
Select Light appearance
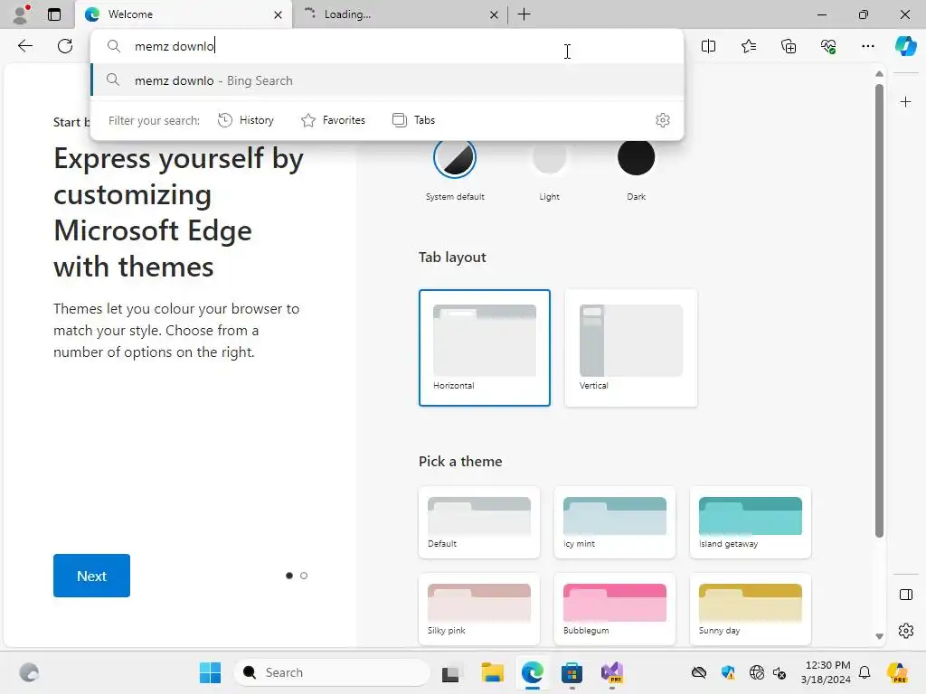[x=549, y=158]
